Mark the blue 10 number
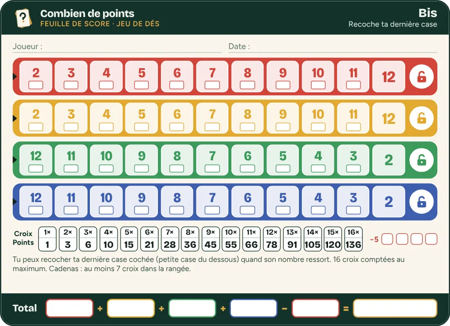 click(x=106, y=198)
